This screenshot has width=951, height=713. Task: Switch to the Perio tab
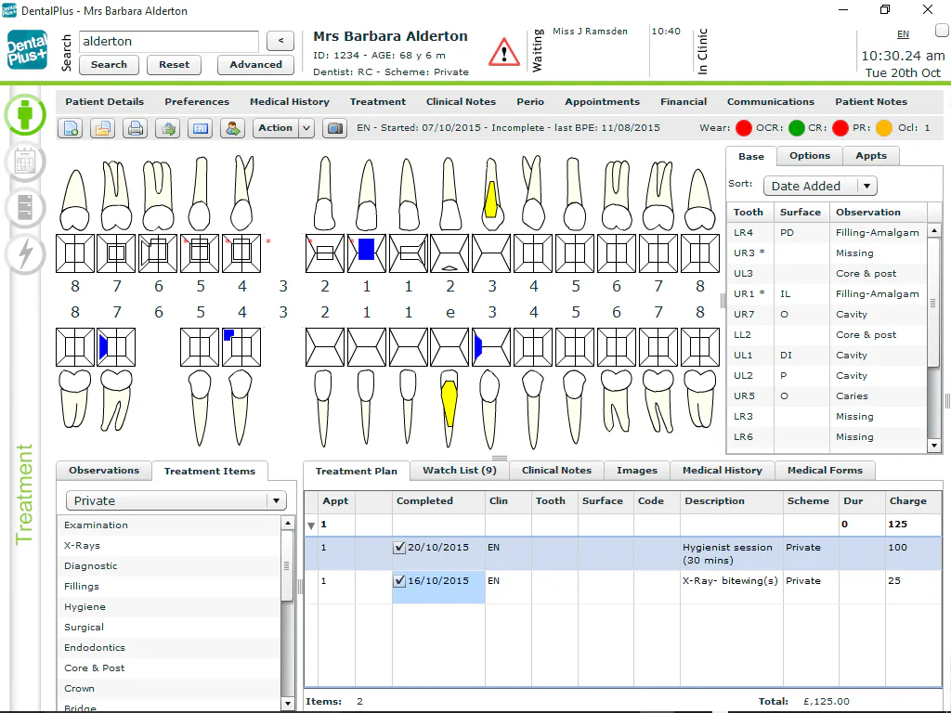[x=529, y=101]
